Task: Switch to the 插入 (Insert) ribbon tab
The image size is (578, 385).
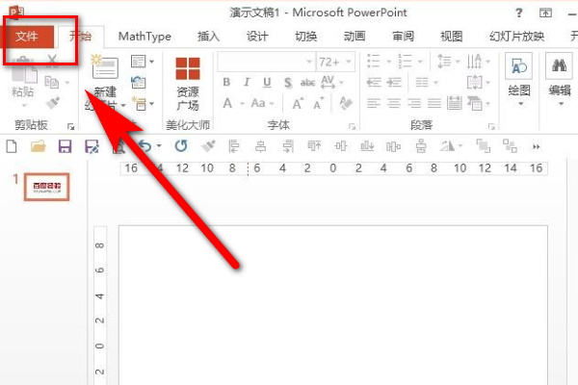Action: [208, 37]
